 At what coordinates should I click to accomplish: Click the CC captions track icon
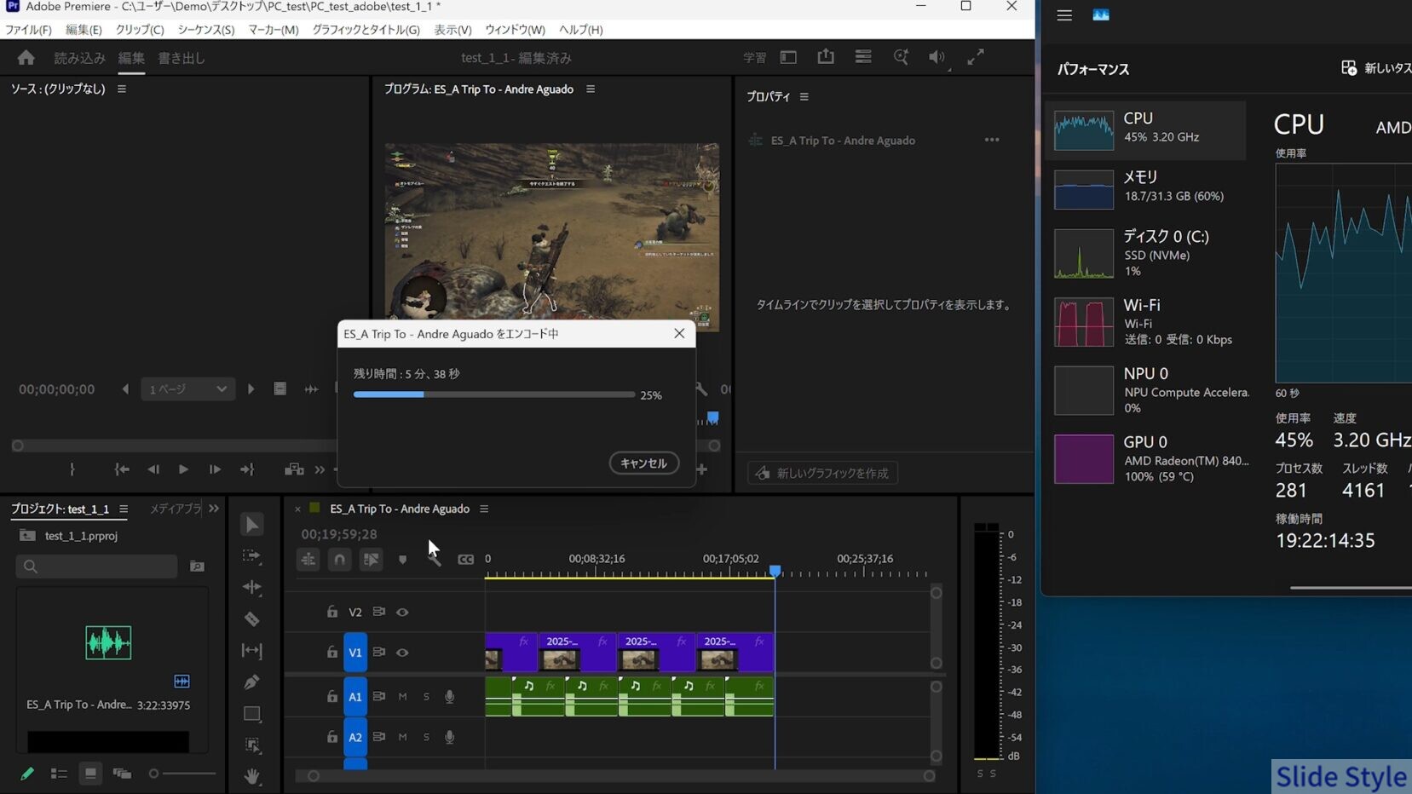click(x=465, y=559)
